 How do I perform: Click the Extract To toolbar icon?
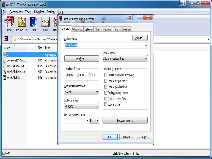pyautogui.click(x=22, y=22)
